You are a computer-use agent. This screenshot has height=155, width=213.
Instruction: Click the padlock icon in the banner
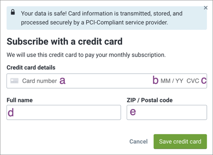[x=13, y=12]
